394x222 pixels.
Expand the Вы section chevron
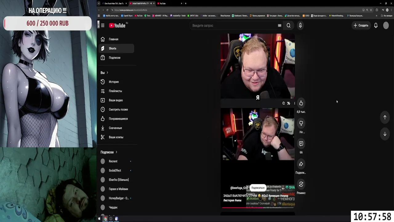pyautogui.click(x=107, y=73)
